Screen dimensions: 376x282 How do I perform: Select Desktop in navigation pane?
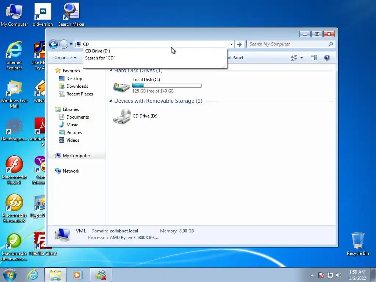(74, 79)
